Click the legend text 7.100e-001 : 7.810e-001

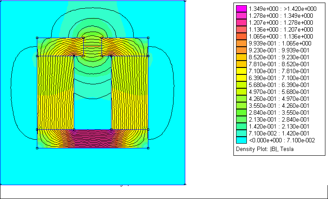point(279,71)
